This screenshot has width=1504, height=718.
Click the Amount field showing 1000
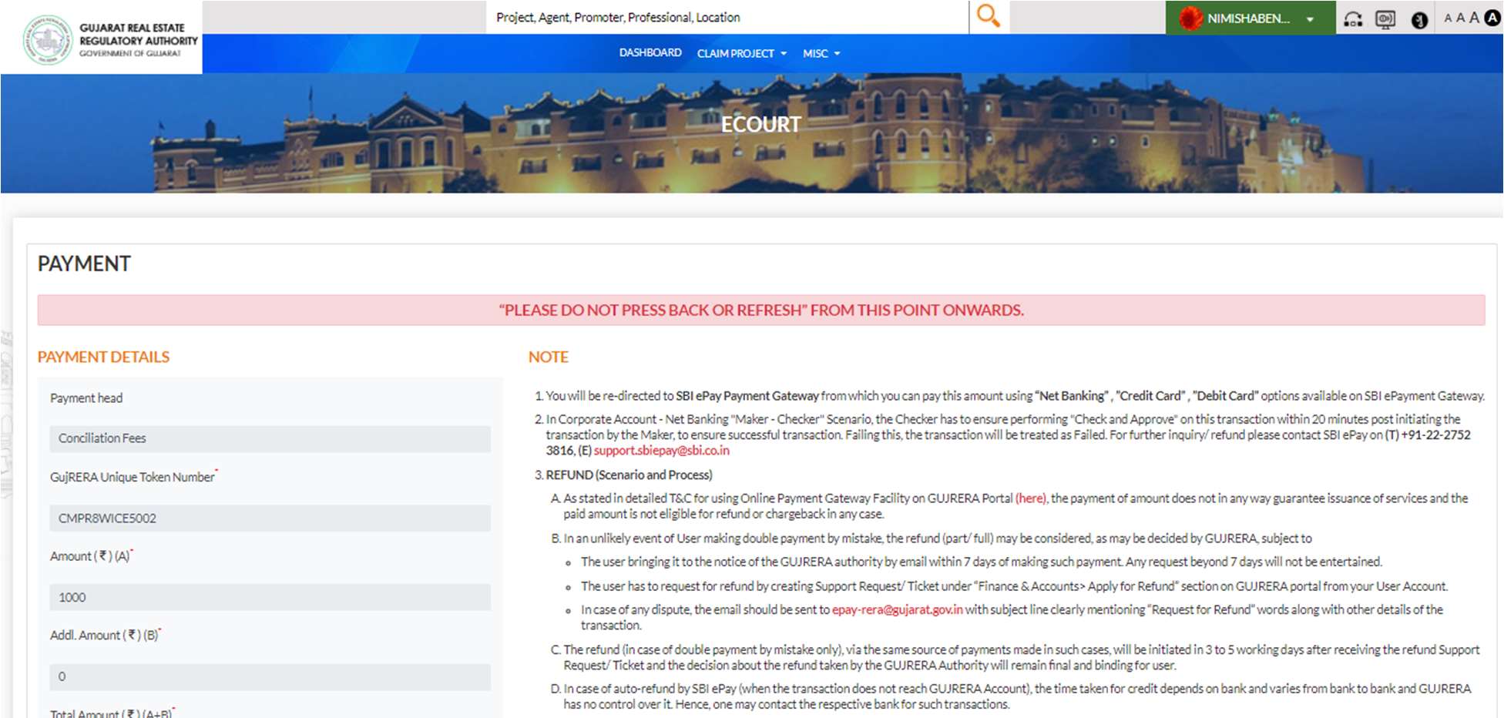270,597
